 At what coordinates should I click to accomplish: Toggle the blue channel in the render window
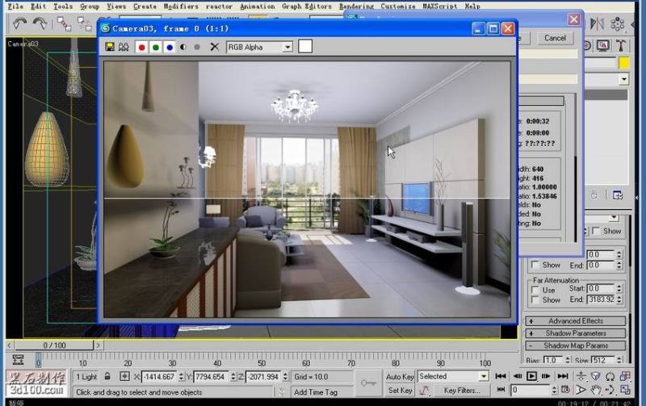(x=170, y=48)
